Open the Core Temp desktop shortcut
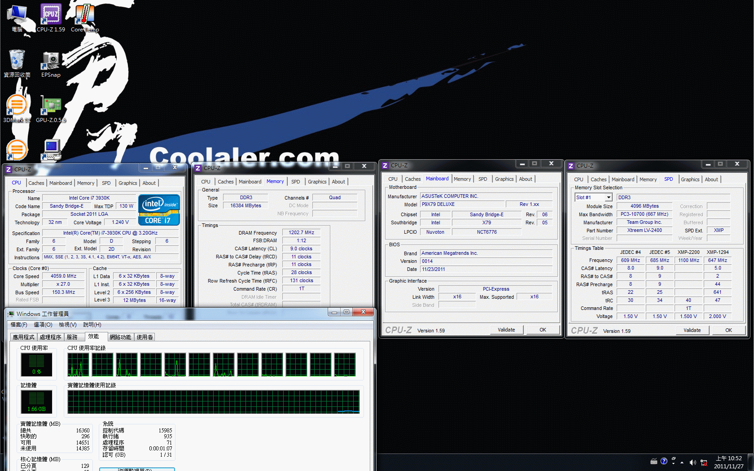The image size is (754, 471). click(85, 18)
